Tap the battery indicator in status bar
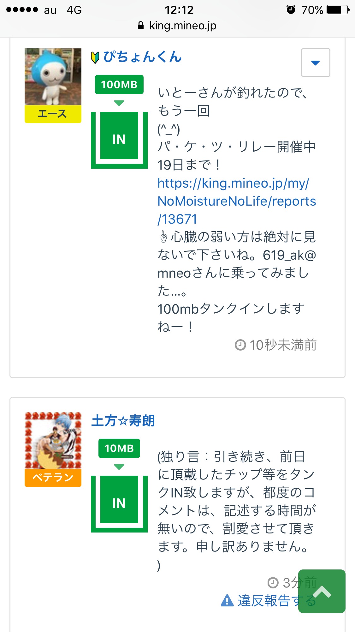Screen dimensions: 355x632 [x=337, y=10]
